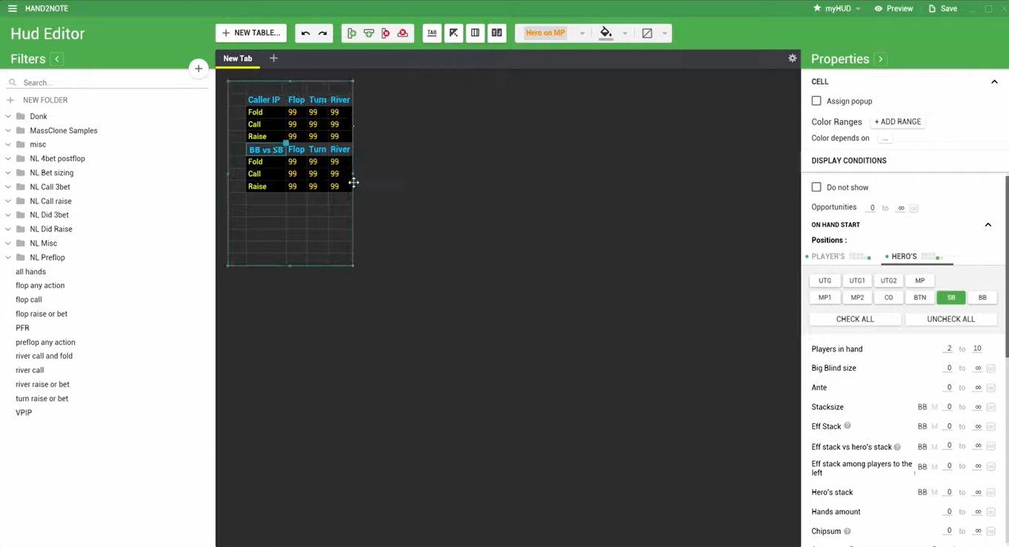Add a new tab with plus icon
Screen dimensions: 1009x547
coord(273,58)
